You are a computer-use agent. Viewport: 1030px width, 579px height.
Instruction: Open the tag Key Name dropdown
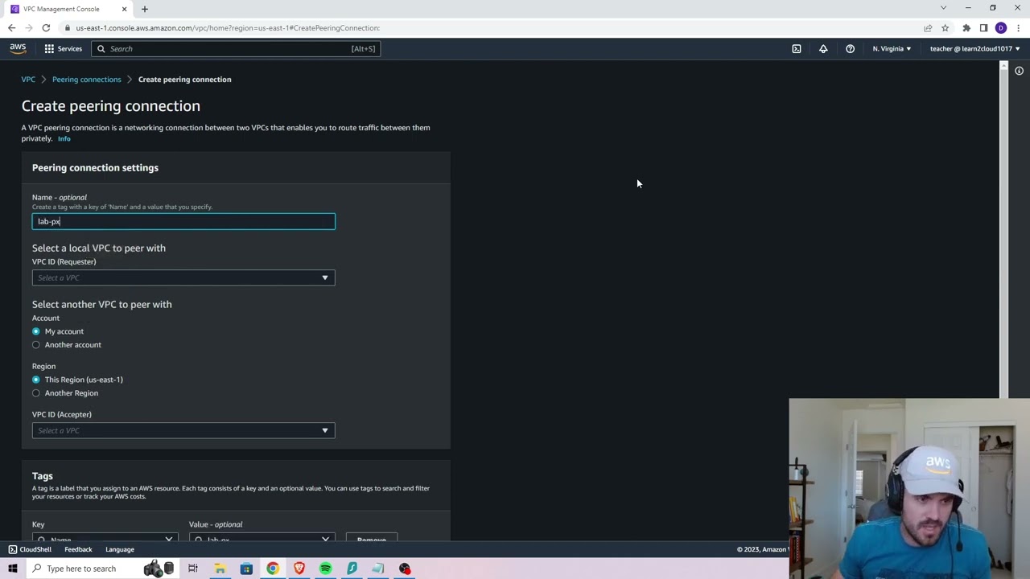click(105, 537)
